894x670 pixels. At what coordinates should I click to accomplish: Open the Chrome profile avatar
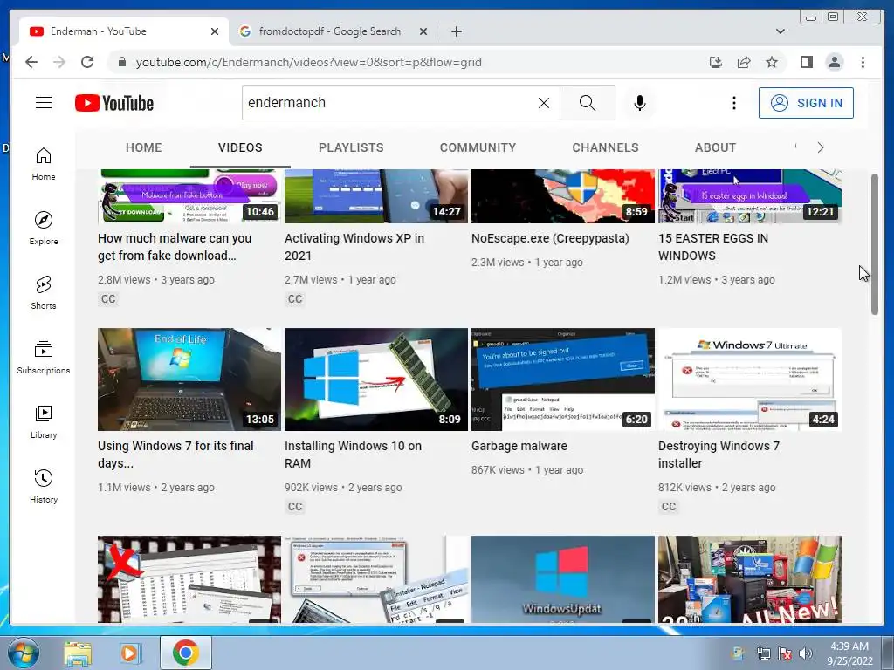[834, 62]
